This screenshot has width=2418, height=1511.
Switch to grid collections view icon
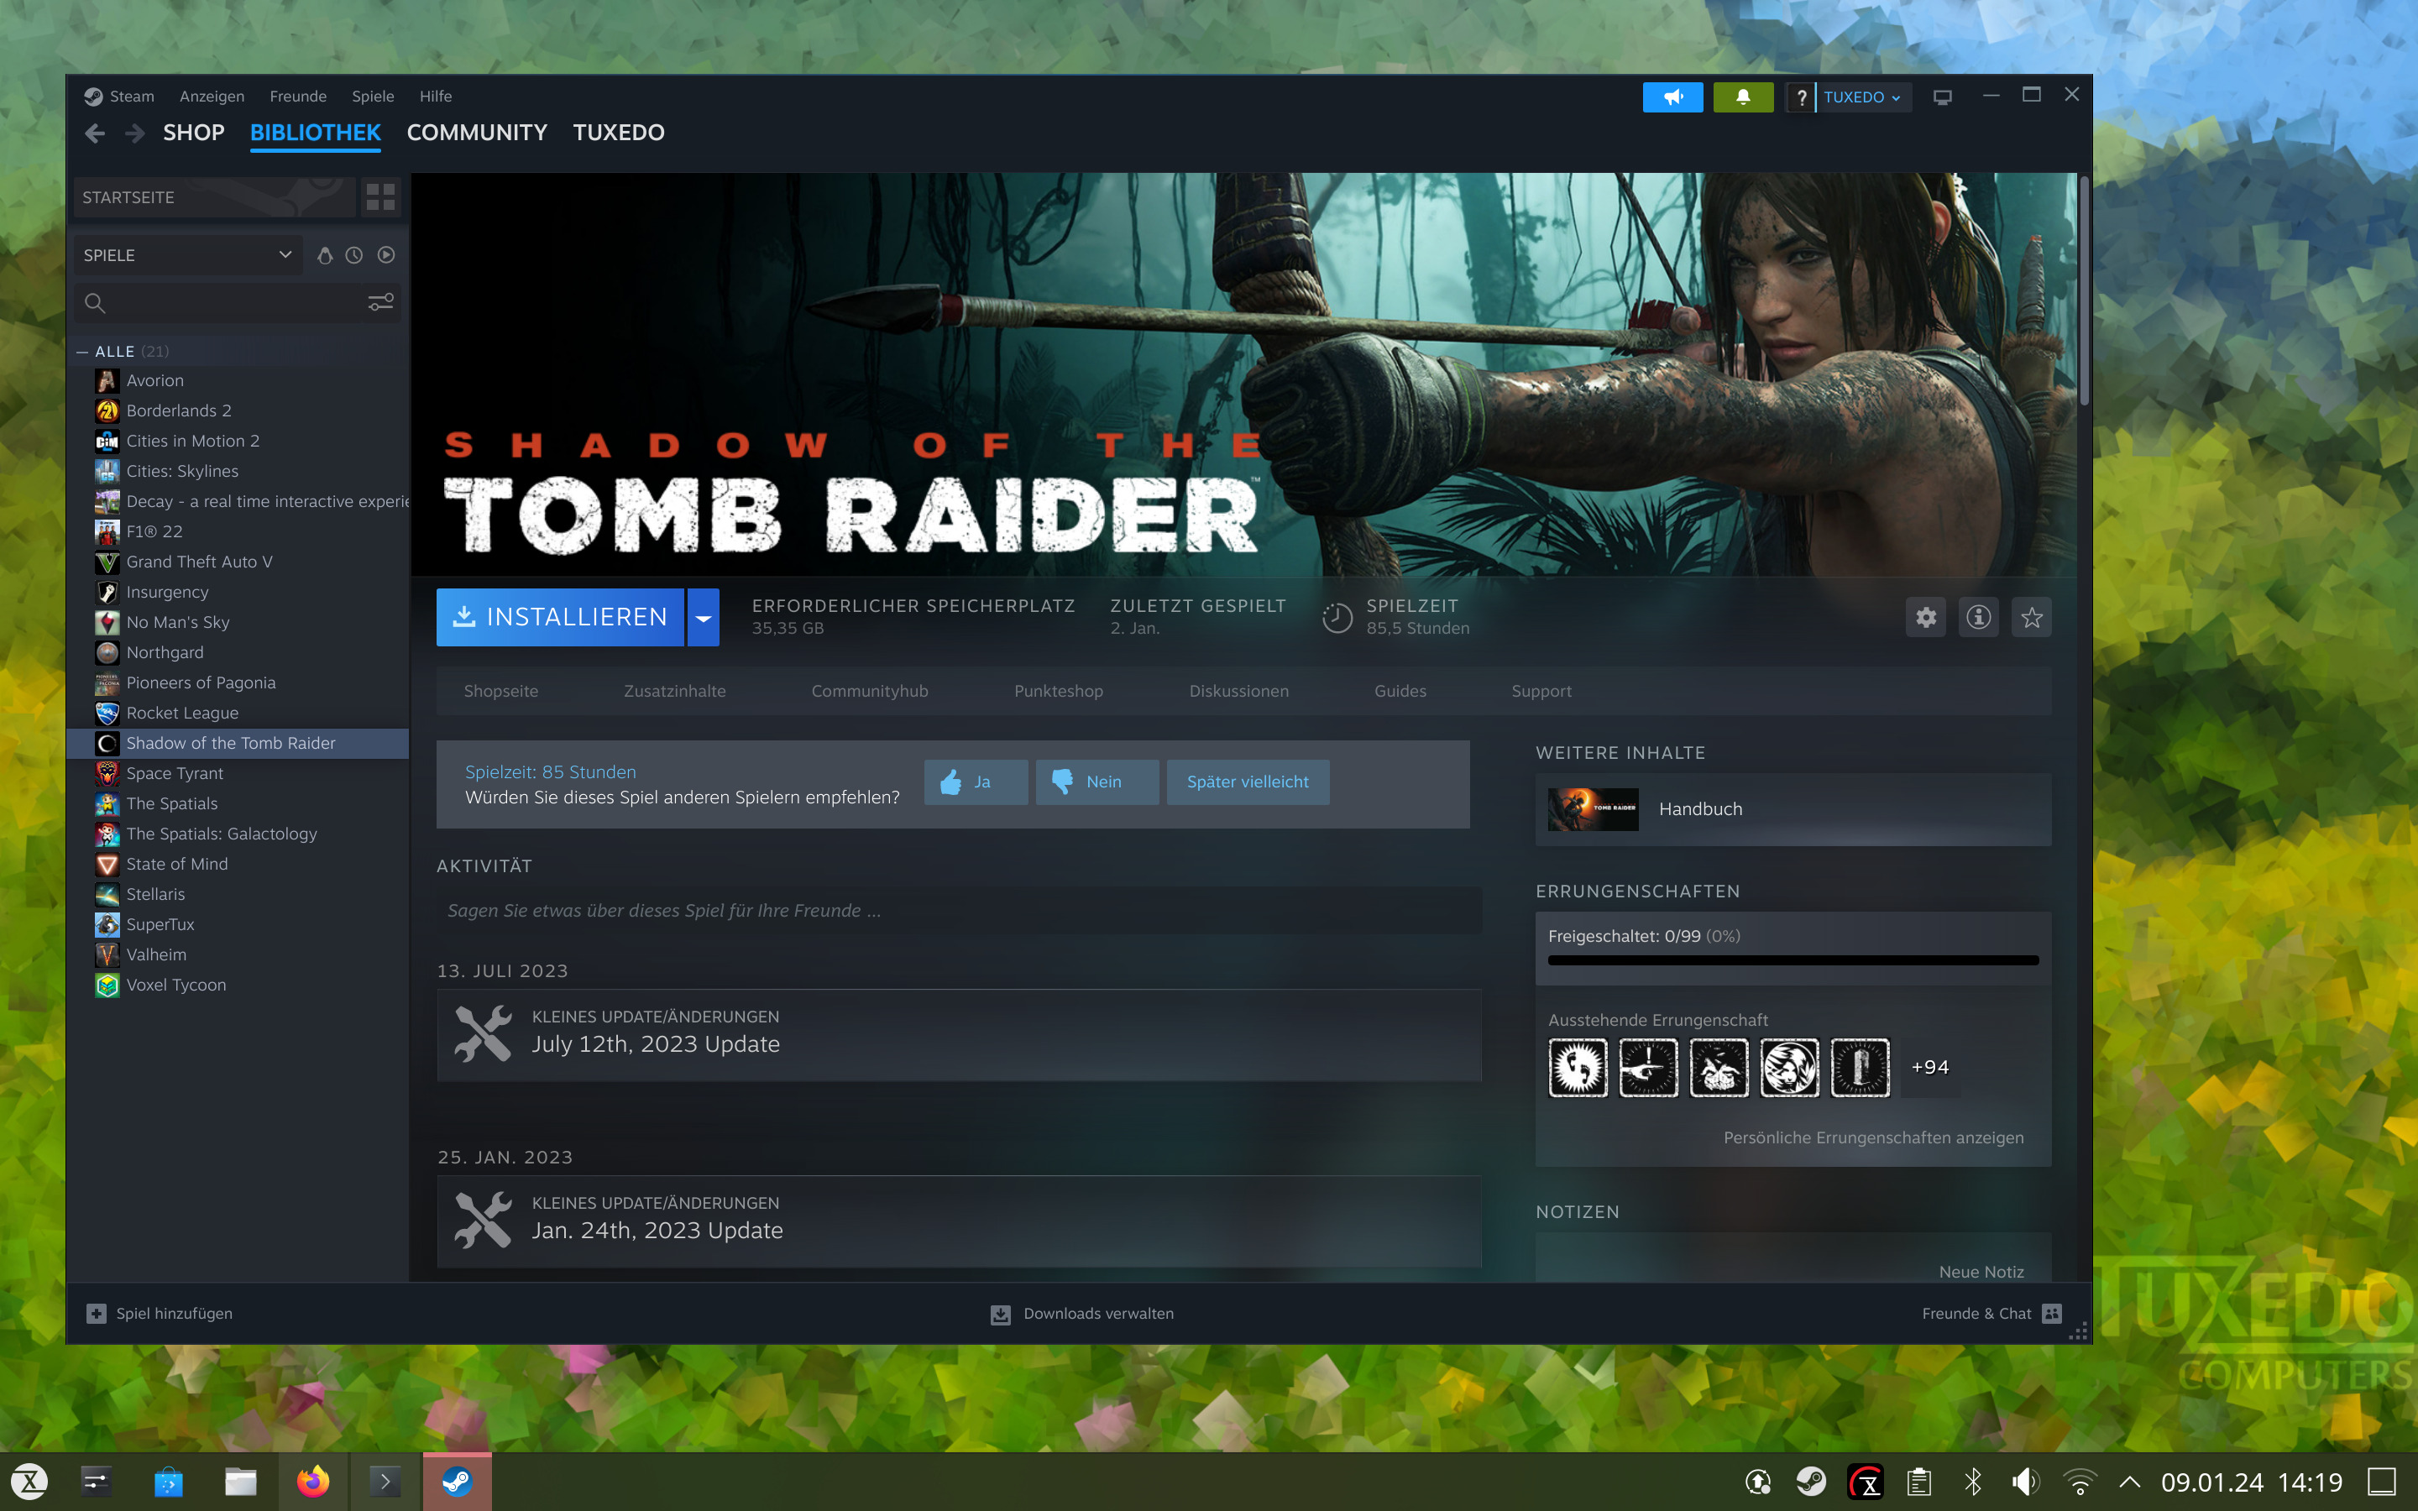pos(379,197)
